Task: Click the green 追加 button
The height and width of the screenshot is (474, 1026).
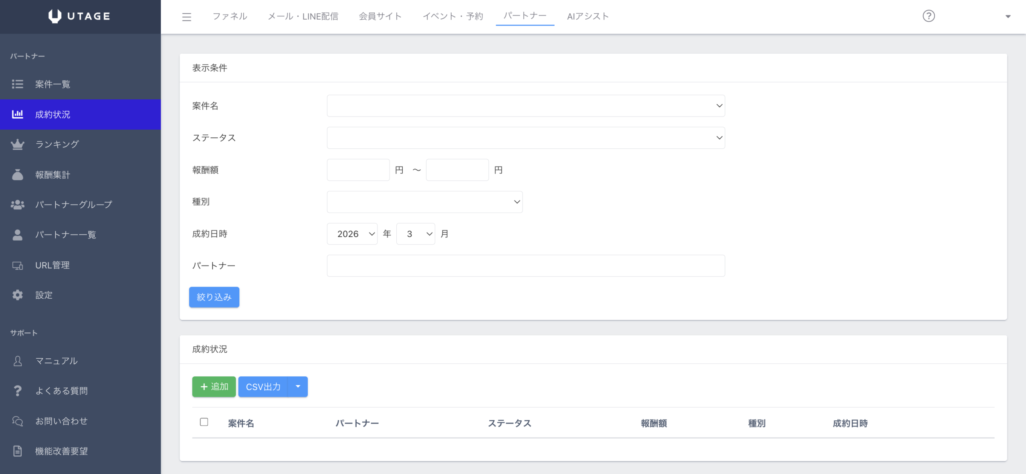Action: (x=214, y=387)
